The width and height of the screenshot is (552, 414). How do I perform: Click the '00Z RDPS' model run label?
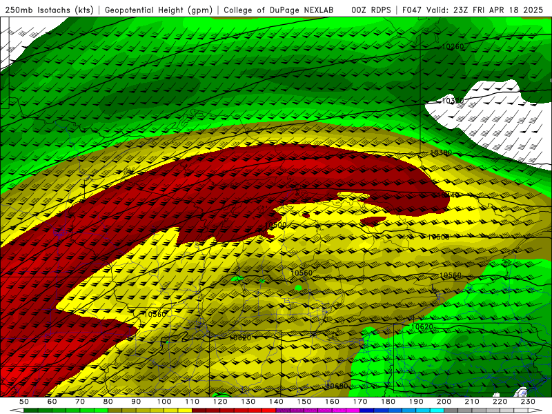tap(371, 10)
